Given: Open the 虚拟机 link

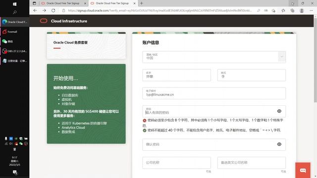Looking at the screenshot, I should click(x=66, y=99).
